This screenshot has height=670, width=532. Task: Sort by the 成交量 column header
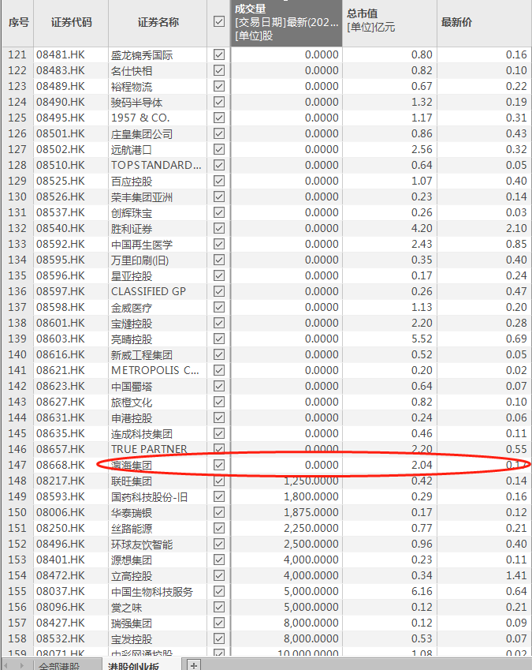point(286,22)
